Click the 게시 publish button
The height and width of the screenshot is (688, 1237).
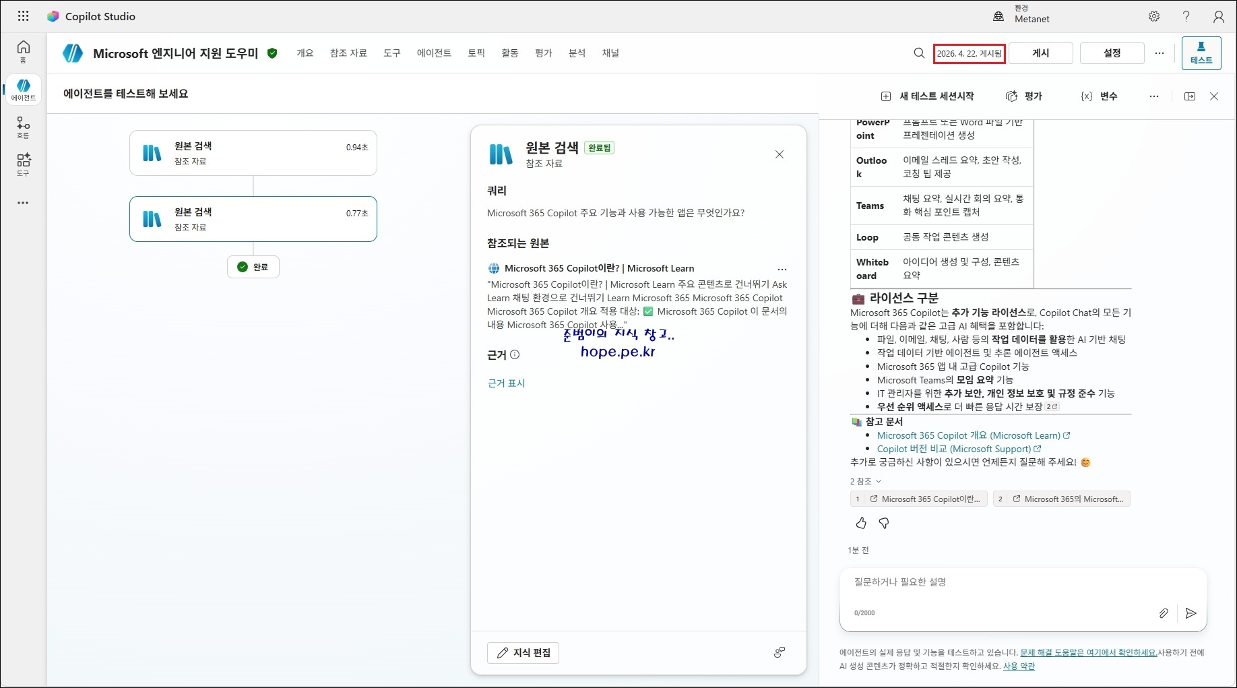point(1041,53)
